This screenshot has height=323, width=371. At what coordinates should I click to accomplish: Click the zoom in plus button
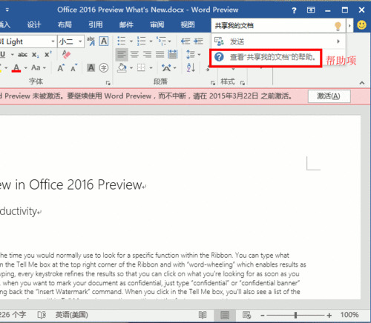pyautogui.click(x=329, y=316)
